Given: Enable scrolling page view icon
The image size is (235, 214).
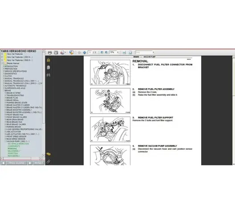Looking at the screenshot, I should [124, 53].
